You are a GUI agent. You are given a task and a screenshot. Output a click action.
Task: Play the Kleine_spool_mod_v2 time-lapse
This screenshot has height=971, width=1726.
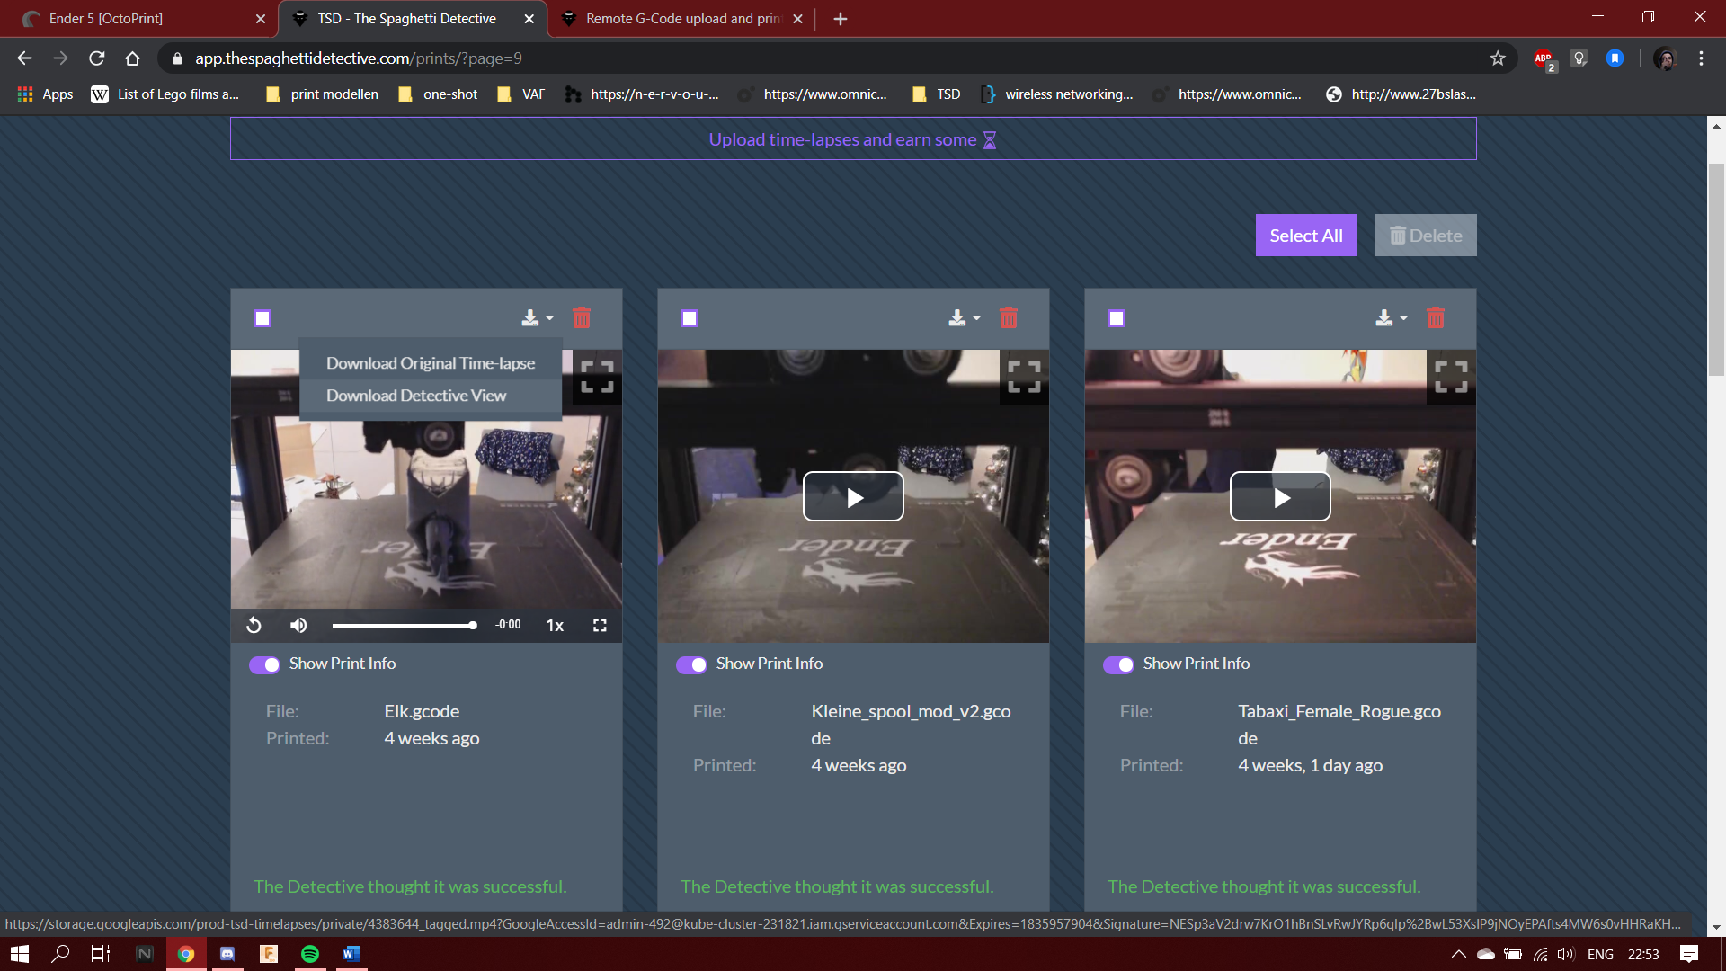[853, 496]
